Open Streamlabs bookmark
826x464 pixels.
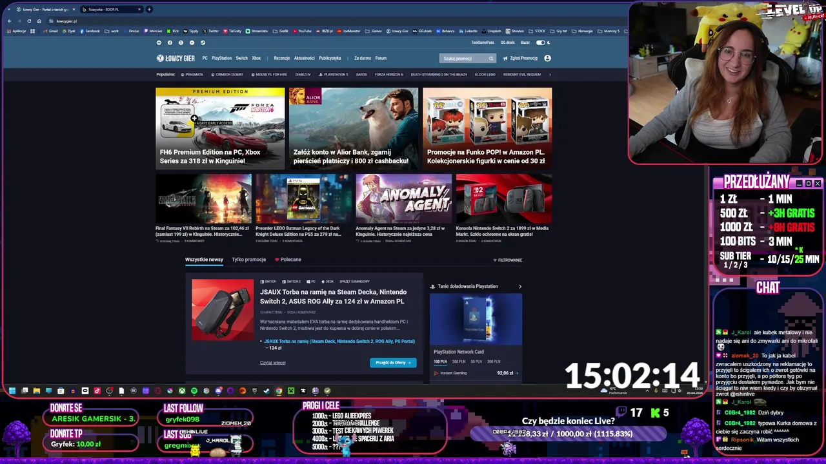tap(257, 31)
